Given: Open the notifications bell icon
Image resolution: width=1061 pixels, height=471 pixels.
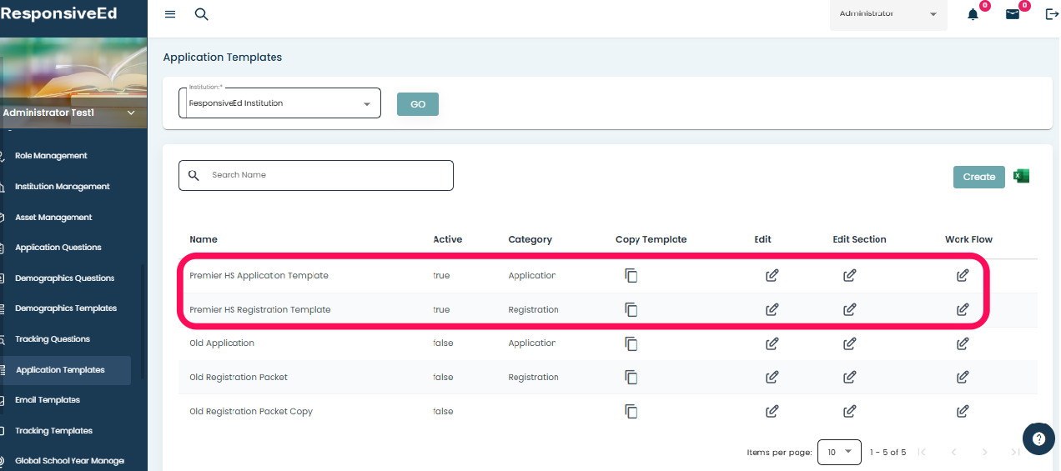Looking at the screenshot, I should (973, 14).
